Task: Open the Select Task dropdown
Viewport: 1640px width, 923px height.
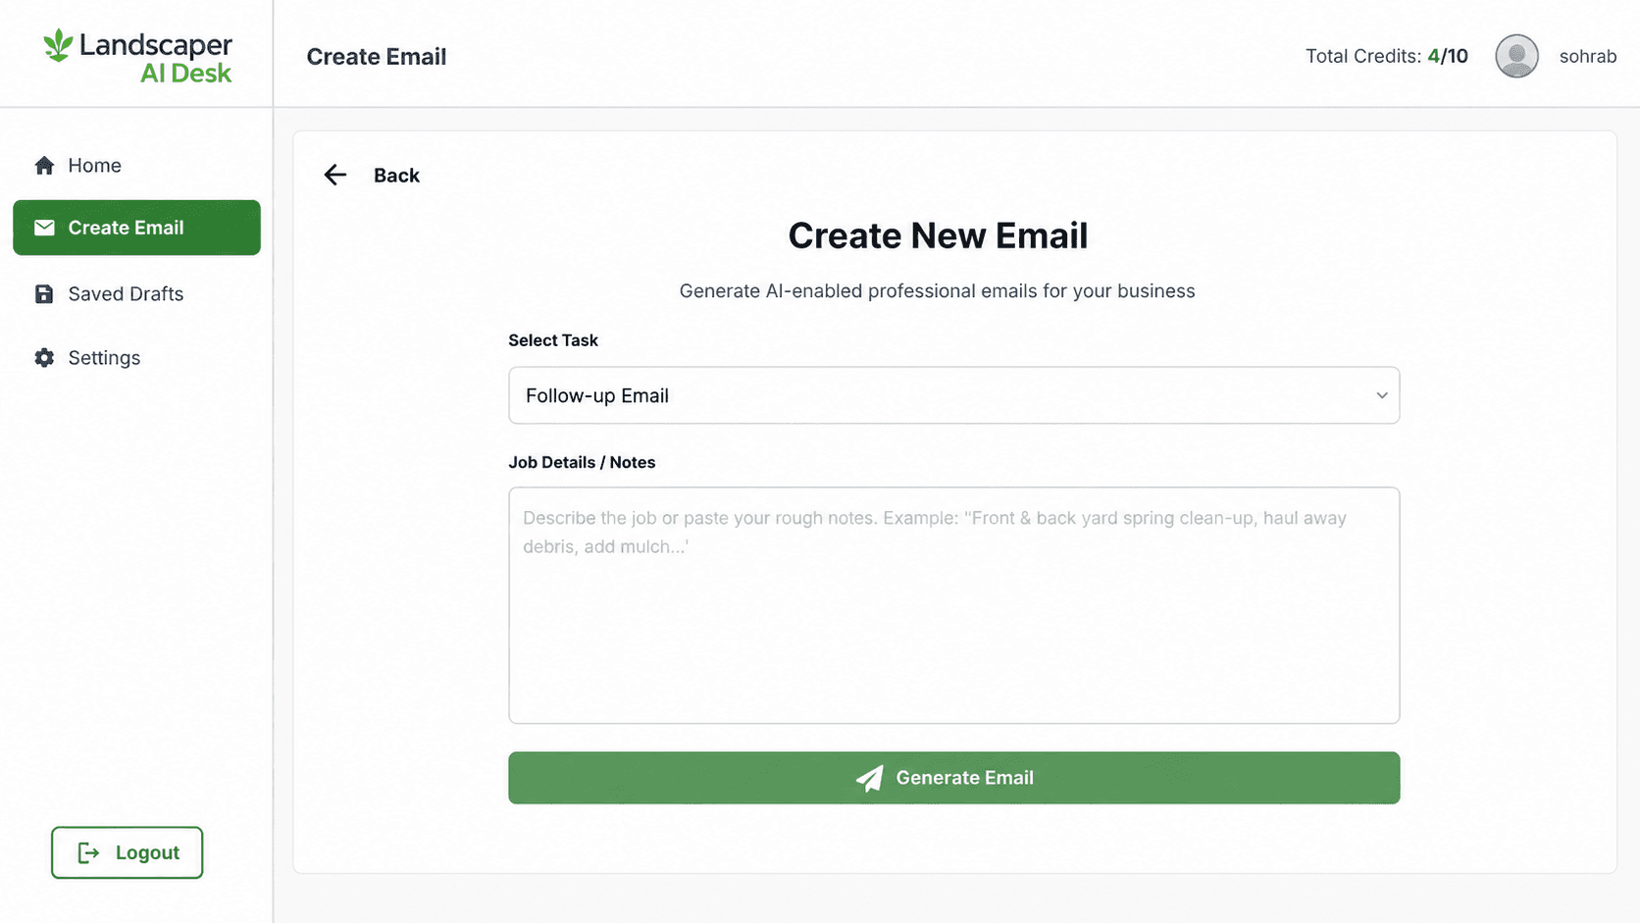Action: [953, 395]
